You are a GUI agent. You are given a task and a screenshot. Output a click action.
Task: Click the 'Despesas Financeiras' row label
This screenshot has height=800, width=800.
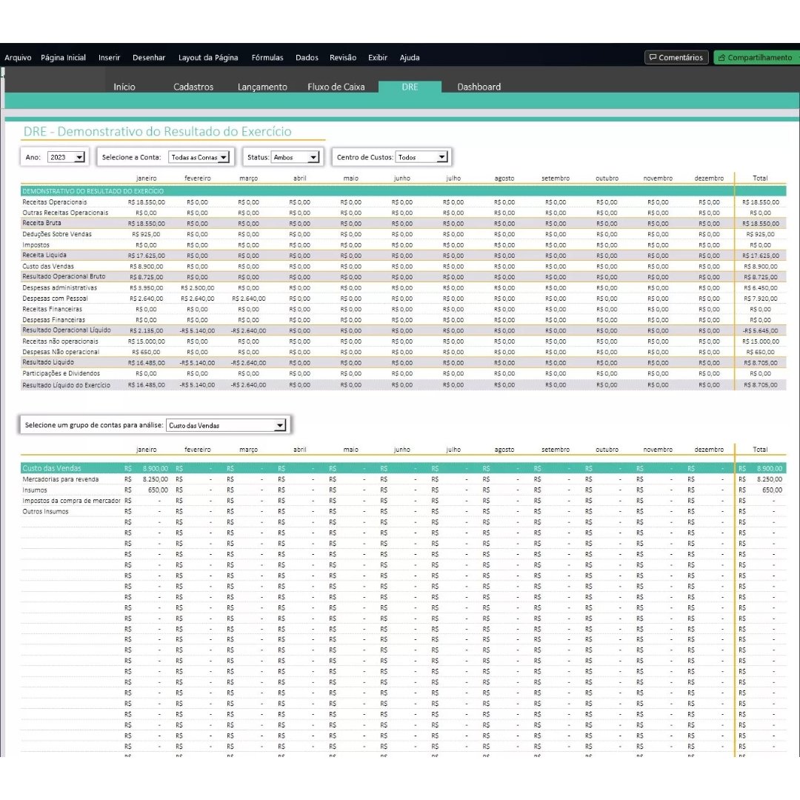click(53, 320)
